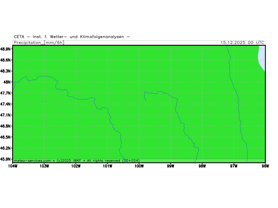
Task: Click the 98W longitude label
Action: 202,166
